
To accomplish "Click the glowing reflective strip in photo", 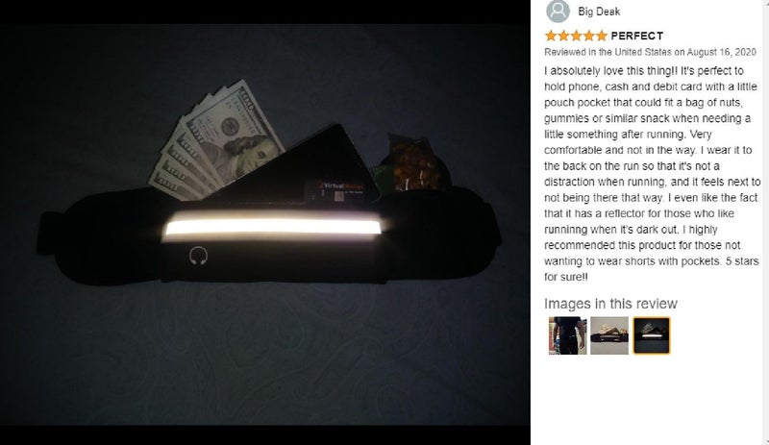I will click(274, 227).
